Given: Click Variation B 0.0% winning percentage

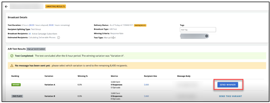Looking at the screenshot, I should [x=80, y=96].
